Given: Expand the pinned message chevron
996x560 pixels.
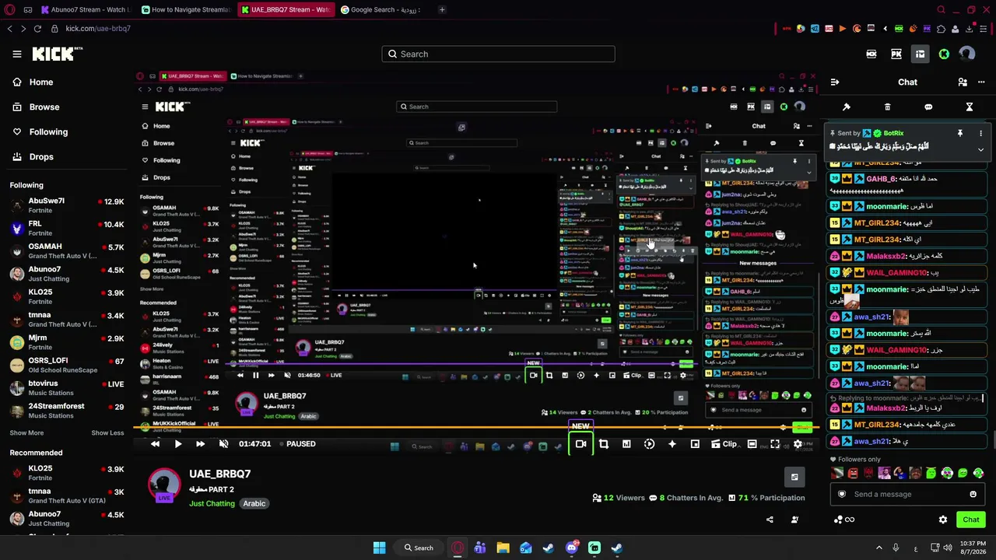Looking at the screenshot, I should tap(980, 149).
